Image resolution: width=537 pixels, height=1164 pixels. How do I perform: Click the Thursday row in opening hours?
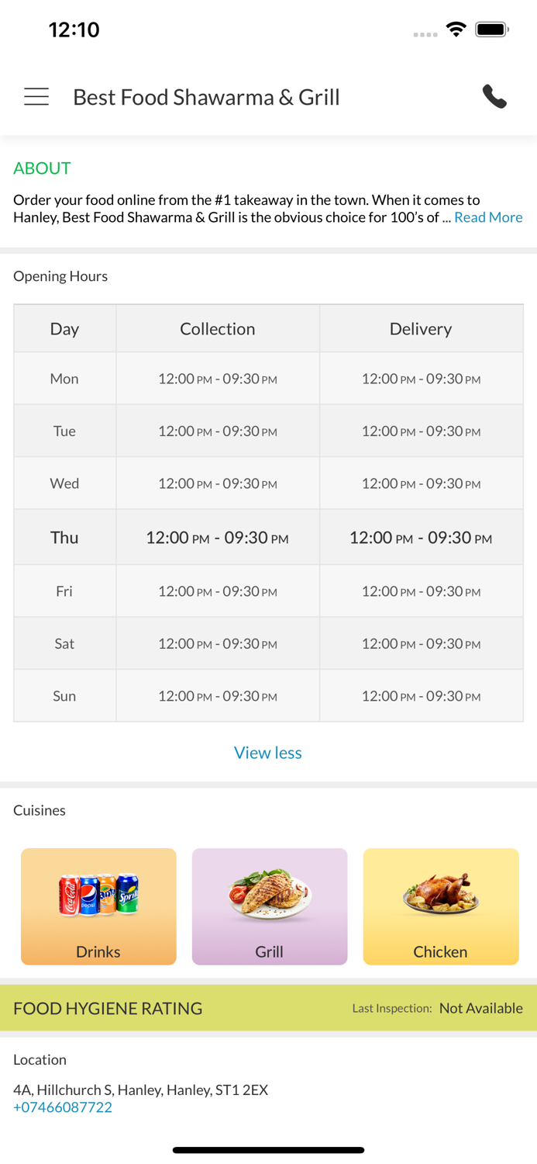(x=268, y=537)
